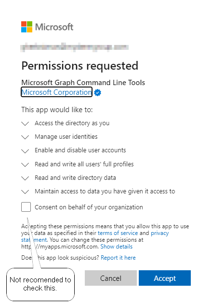Click Report it here link
The height and width of the screenshot is (307, 212).
(x=118, y=258)
